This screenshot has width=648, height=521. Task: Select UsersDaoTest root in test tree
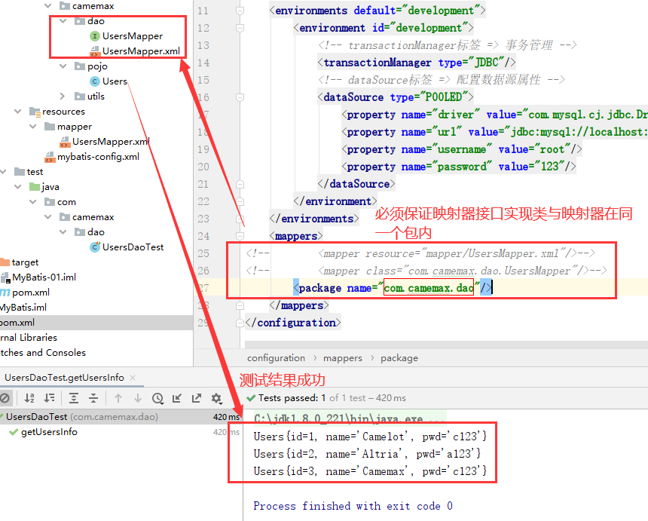point(121,417)
